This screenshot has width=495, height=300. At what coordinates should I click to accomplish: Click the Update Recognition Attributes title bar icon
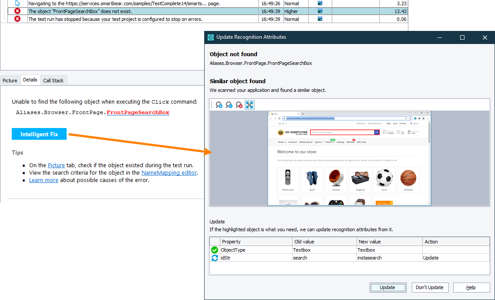point(210,37)
